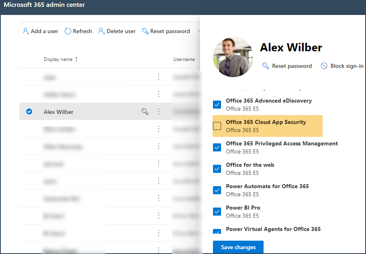Click the Add a user icon
The image size is (366, 254).
tap(26, 31)
